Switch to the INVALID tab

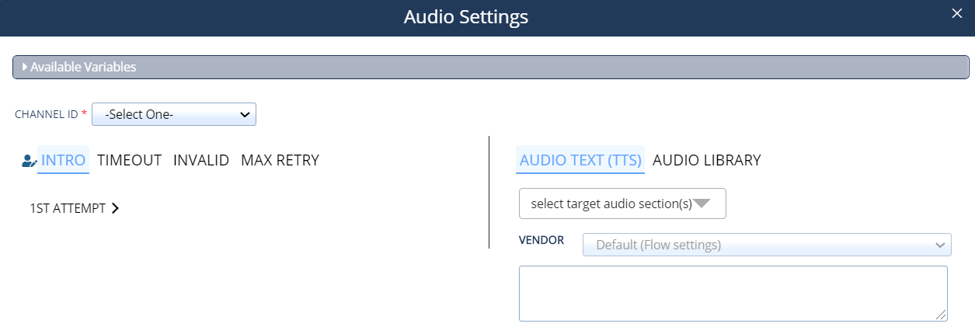pyautogui.click(x=201, y=160)
